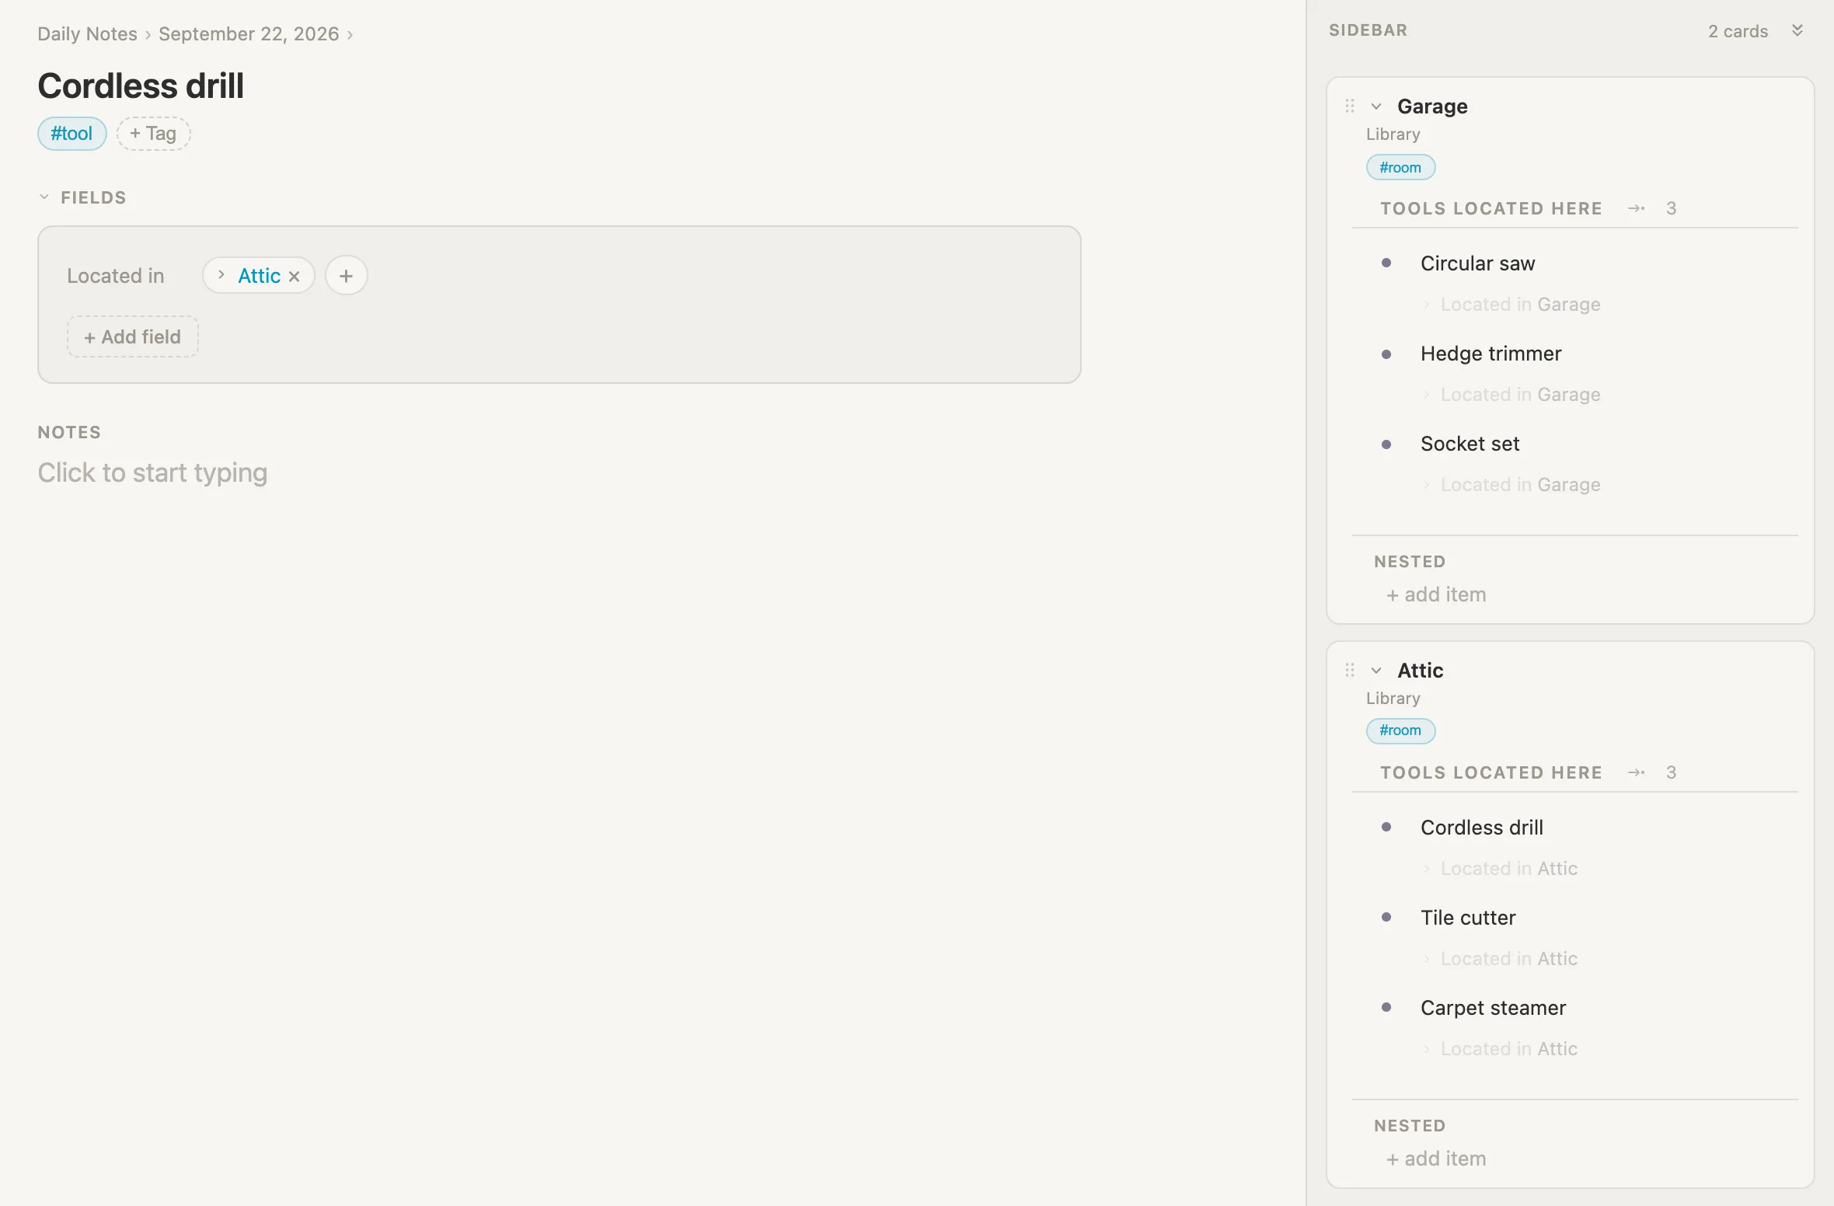
Task: Click Tile cutter bullet
Action: [1386, 918]
